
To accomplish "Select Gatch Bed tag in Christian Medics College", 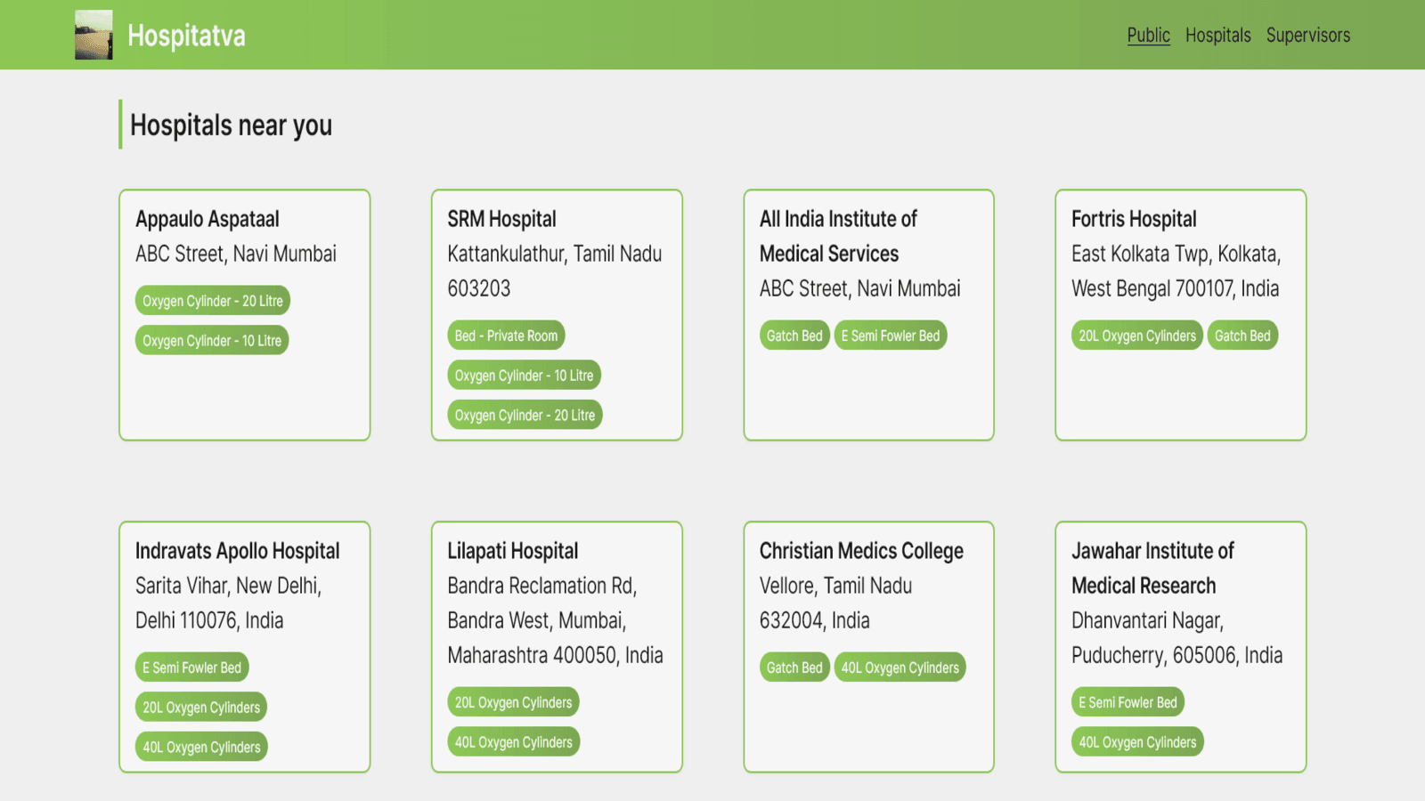I will [794, 667].
